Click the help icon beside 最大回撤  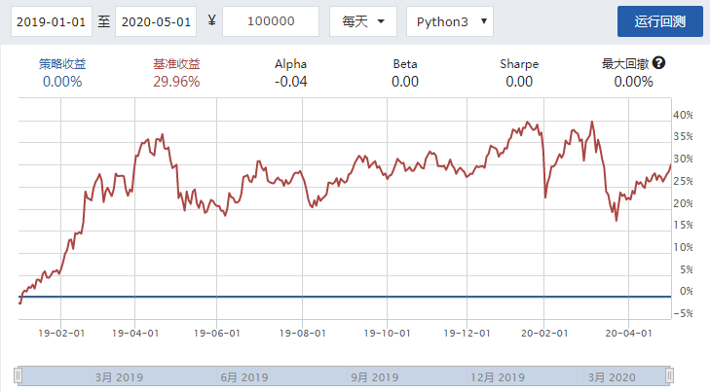[x=659, y=63]
